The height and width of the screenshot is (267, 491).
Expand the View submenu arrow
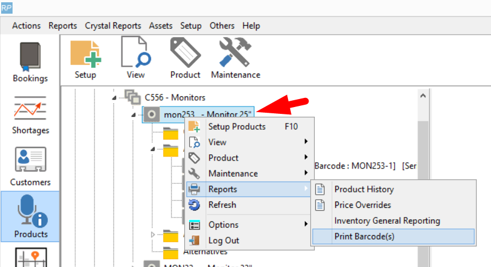[x=306, y=142]
